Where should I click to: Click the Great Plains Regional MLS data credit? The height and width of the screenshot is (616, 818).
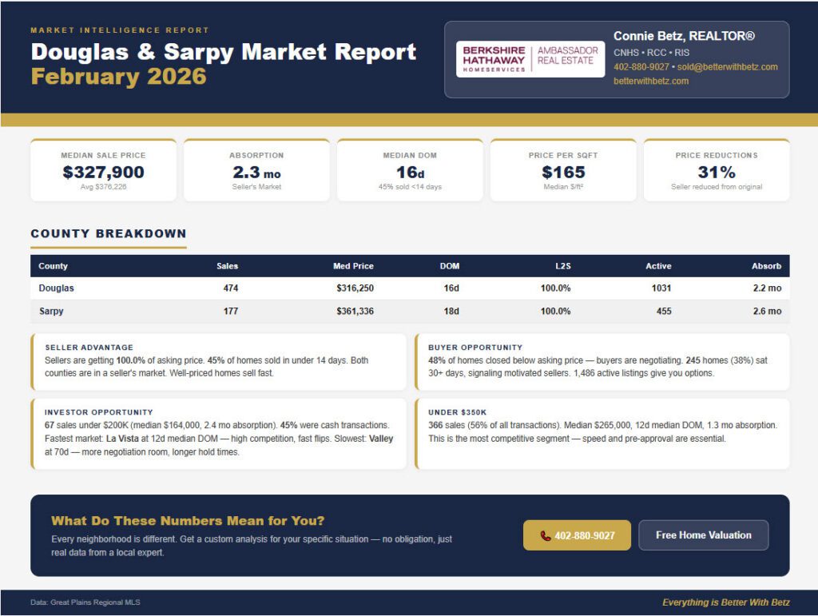tap(85, 603)
